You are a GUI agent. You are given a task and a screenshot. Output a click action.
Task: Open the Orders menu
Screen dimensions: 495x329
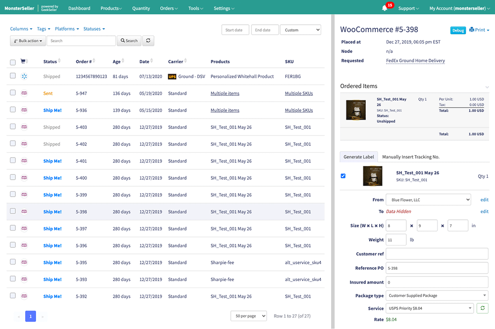pos(169,8)
